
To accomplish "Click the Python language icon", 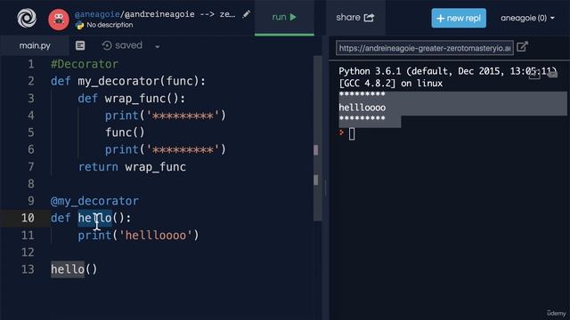I will (79, 25).
